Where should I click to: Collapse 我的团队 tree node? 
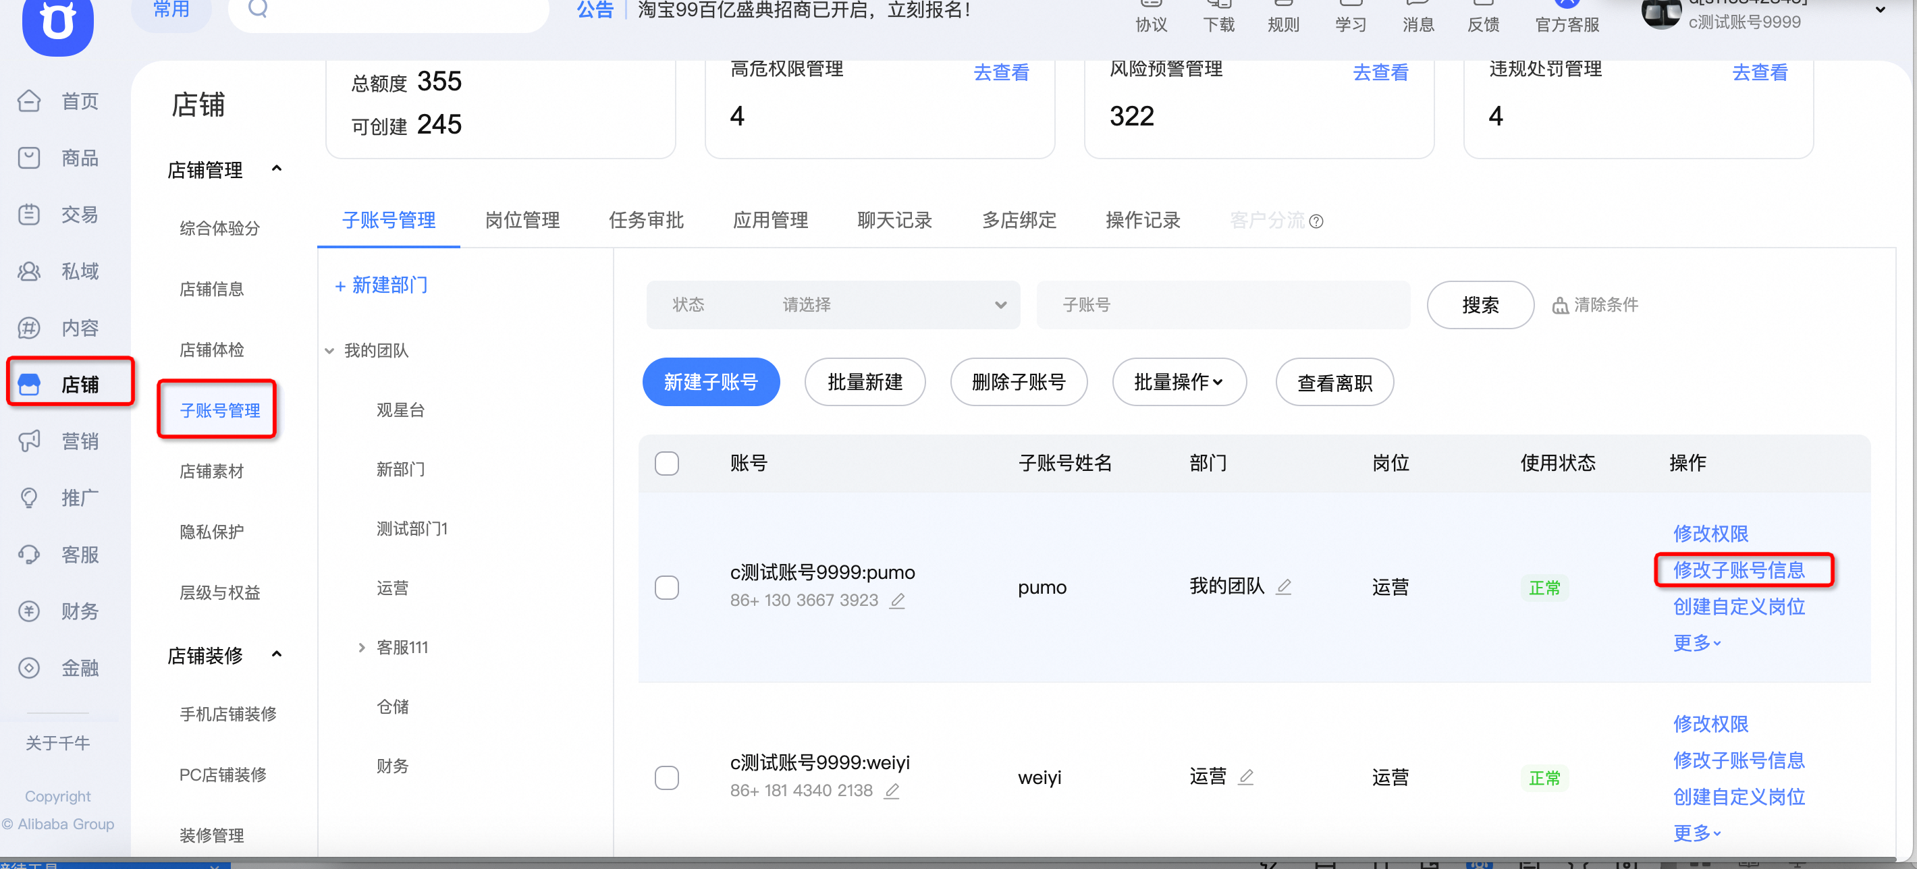329,350
